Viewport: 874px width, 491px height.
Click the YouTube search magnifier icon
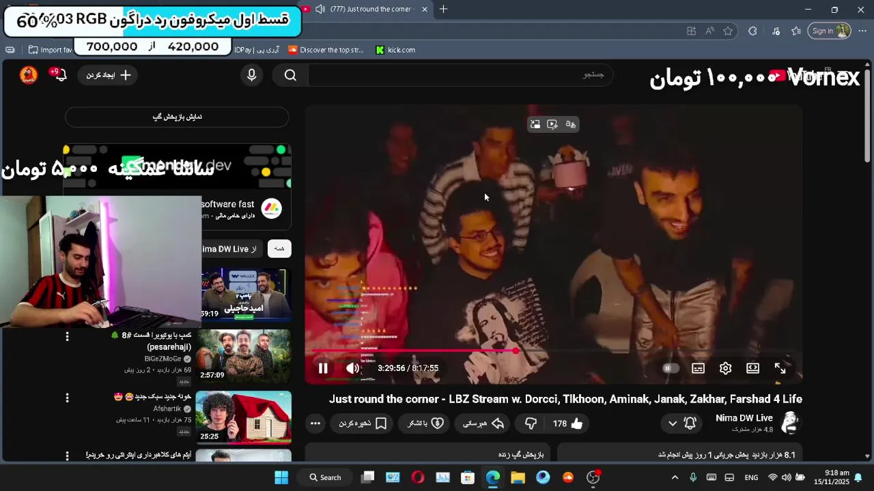point(290,75)
